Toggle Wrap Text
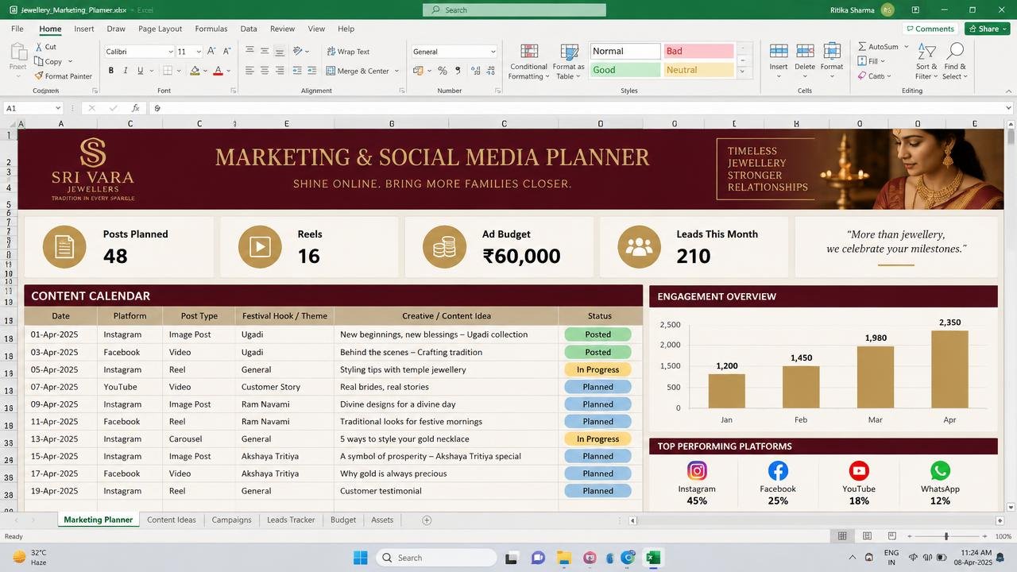The width and height of the screenshot is (1017, 572). point(348,52)
